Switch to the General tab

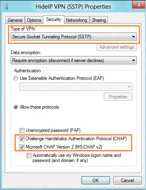15,20
